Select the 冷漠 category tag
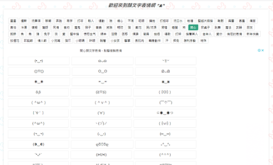This screenshot has width=273, height=165. pos(24,27)
